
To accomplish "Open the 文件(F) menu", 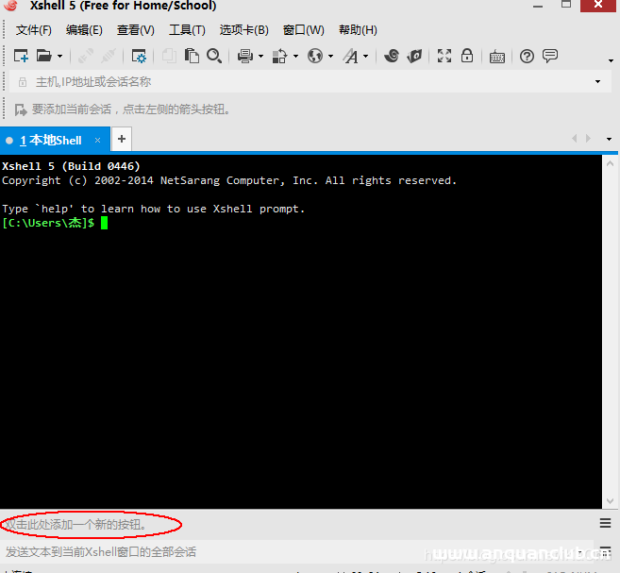I will [34, 30].
